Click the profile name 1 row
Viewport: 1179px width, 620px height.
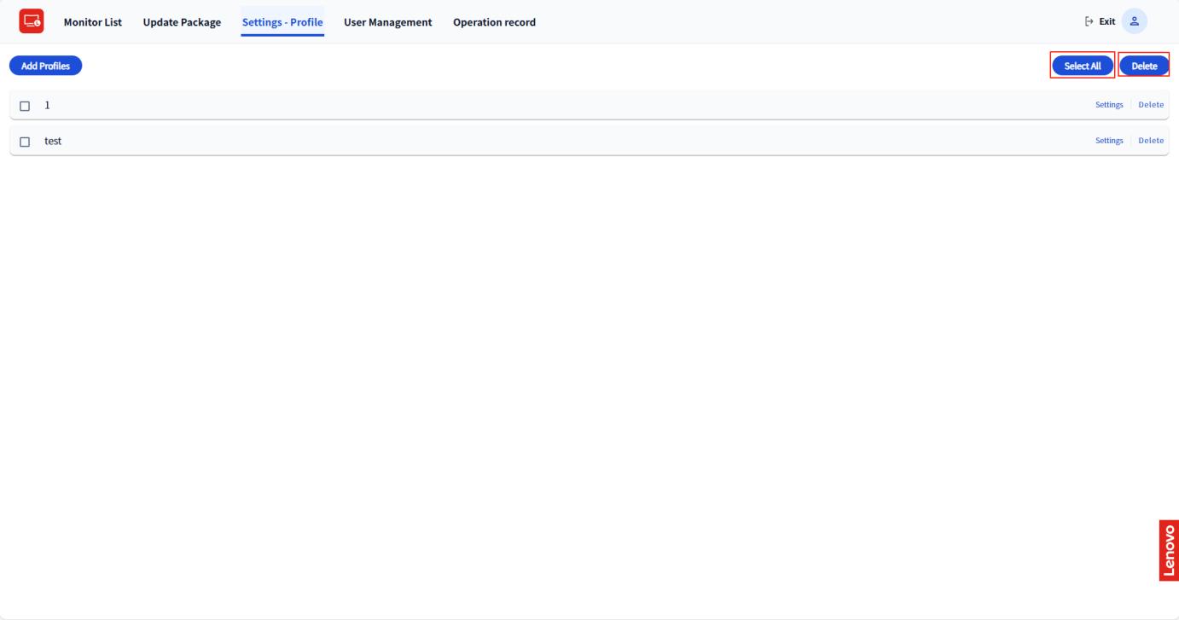coord(48,105)
